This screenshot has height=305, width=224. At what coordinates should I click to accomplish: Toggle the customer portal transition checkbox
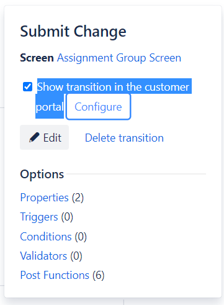point(27,87)
